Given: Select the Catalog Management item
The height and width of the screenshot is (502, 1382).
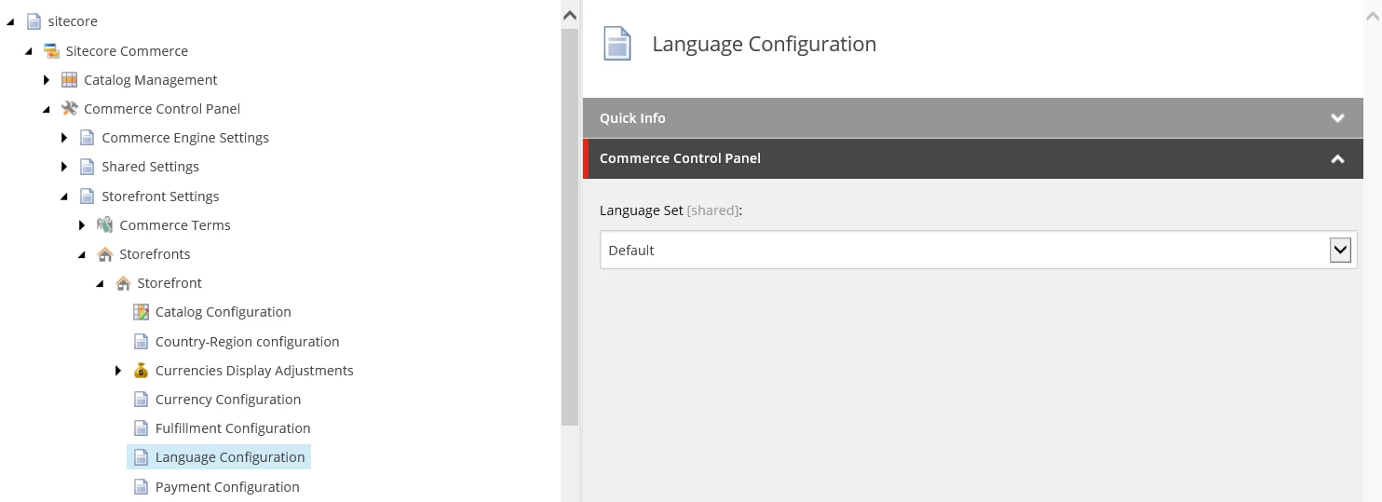Looking at the screenshot, I should [150, 79].
